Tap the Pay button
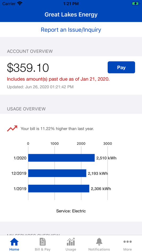 click(121, 67)
